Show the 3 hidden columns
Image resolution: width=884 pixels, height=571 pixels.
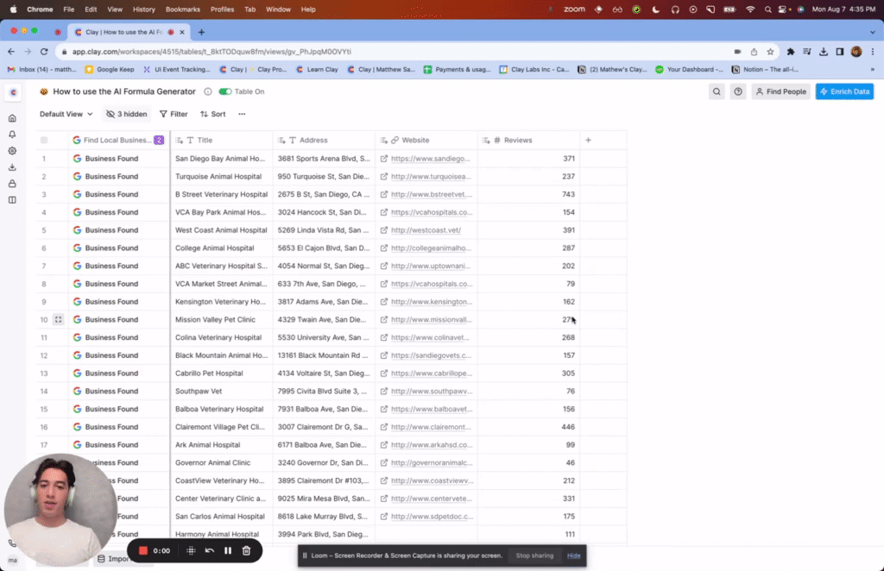126,114
